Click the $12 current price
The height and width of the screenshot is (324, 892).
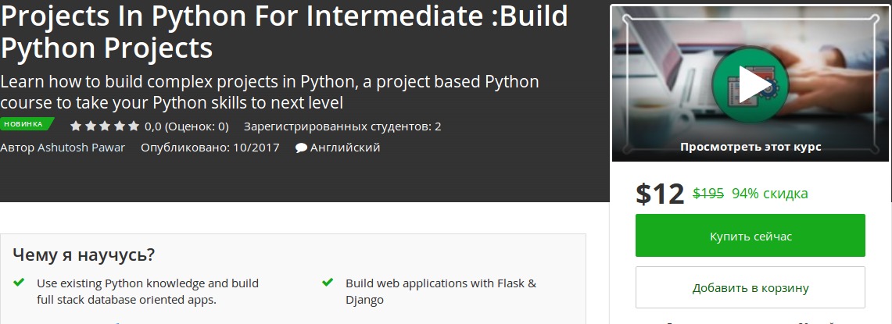[x=660, y=194]
